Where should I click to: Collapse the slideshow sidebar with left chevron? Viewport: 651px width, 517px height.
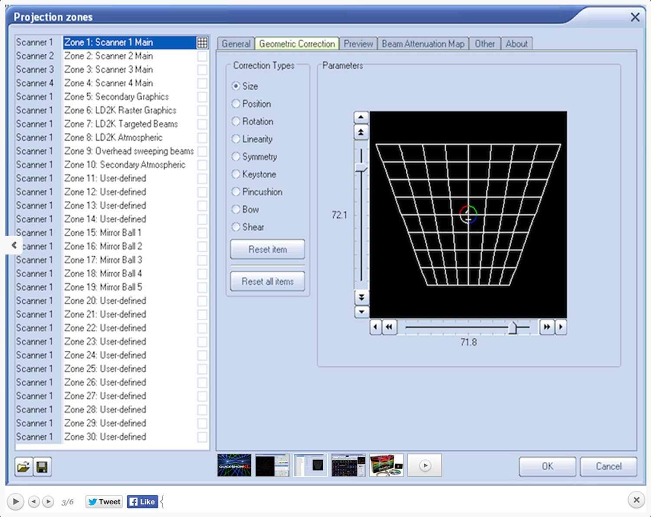pyautogui.click(x=14, y=245)
